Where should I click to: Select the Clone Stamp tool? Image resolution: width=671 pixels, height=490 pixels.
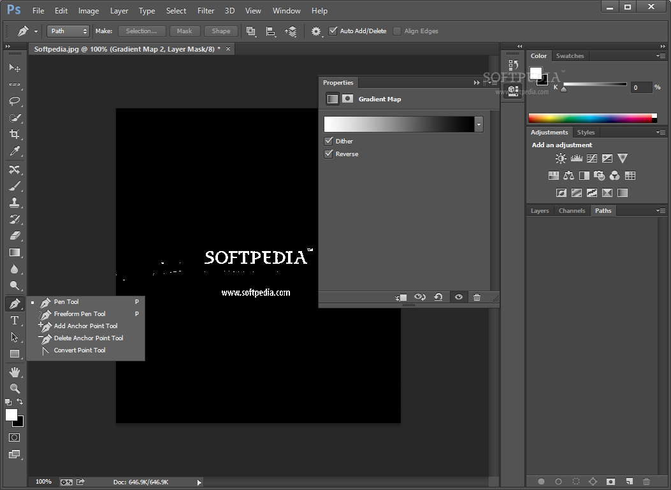pyautogui.click(x=15, y=203)
